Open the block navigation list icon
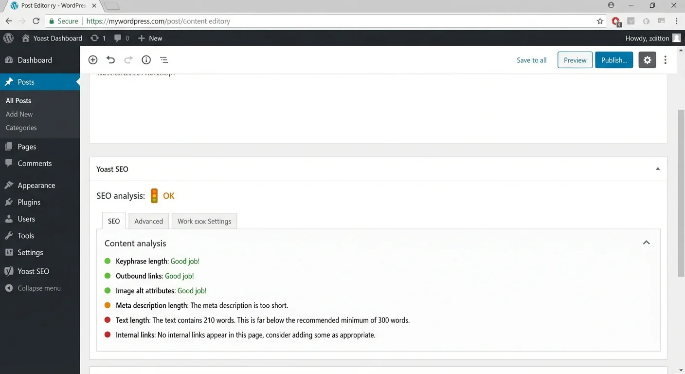This screenshot has height=374, width=685. [x=164, y=60]
